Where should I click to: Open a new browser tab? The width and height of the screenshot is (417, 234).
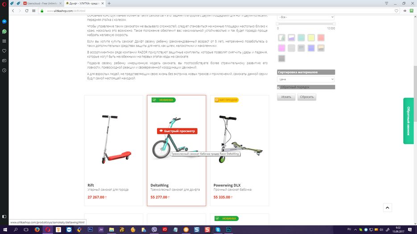[109, 4]
